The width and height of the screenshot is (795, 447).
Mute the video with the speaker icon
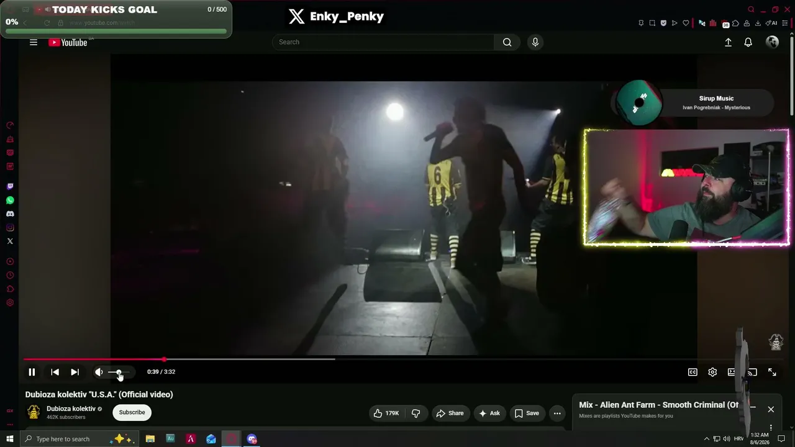click(x=99, y=372)
